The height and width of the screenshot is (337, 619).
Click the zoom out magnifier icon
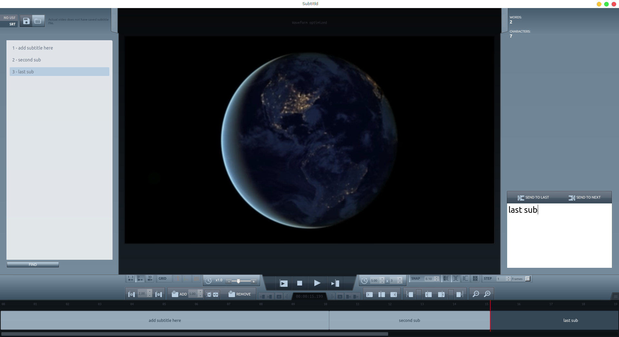476,294
